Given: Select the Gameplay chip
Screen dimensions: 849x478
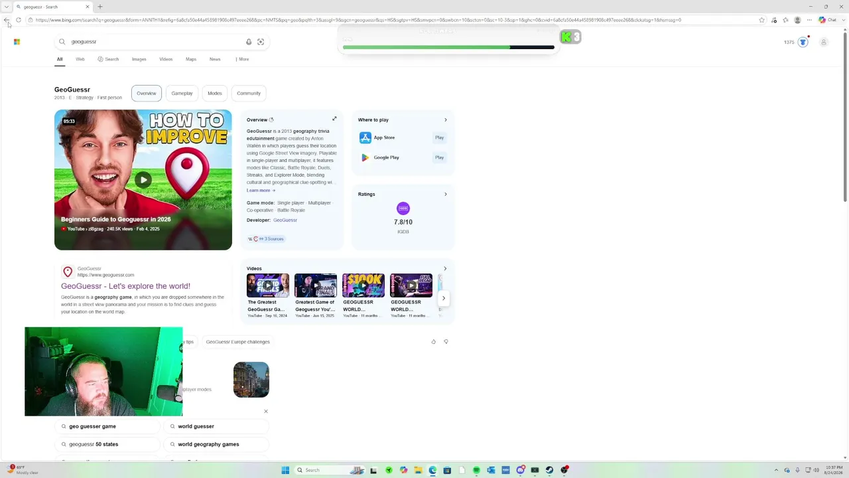Looking at the screenshot, I should pos(182,93).
